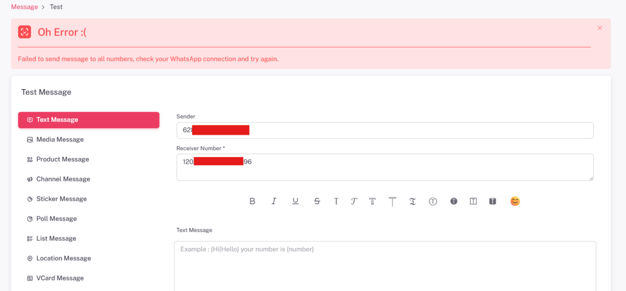Apply italic formatting to message text
The image size is (626, 291).
tap(273, 201)
